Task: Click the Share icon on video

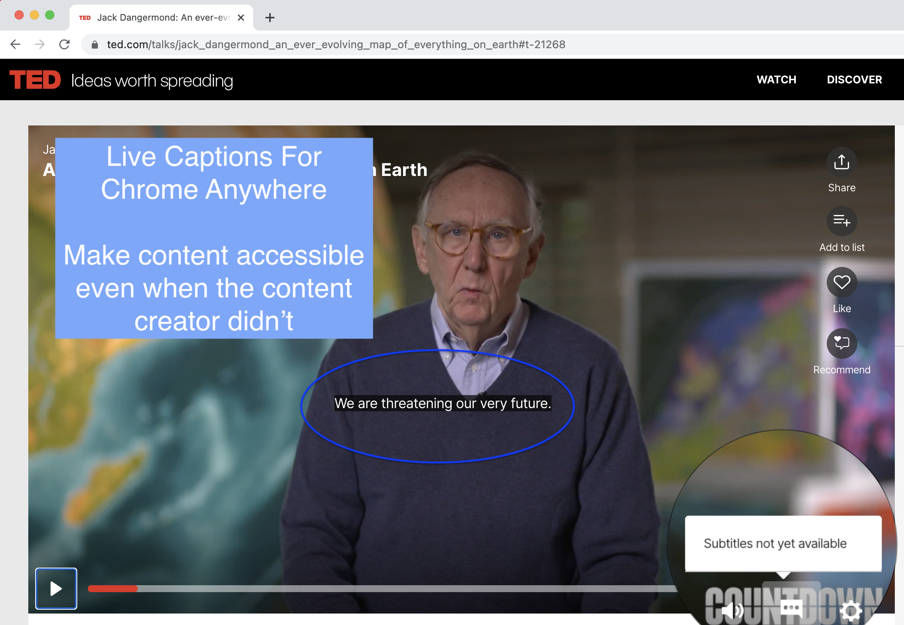Action: pyautogui.click(x=841, y=162)
